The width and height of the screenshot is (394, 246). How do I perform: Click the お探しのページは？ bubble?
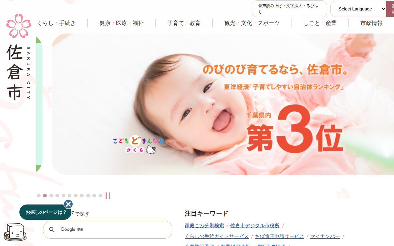coord(46,212)
